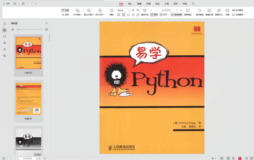This screenshot has height=160, width=254.
Task: Click the Edit Content (编辑内容) icon
Action: tap(209, 12)
